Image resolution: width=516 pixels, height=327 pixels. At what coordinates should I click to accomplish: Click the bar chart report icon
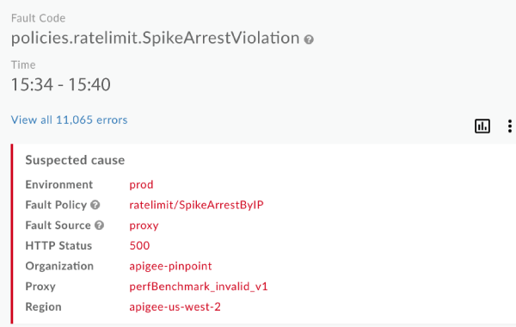[482, 126]
